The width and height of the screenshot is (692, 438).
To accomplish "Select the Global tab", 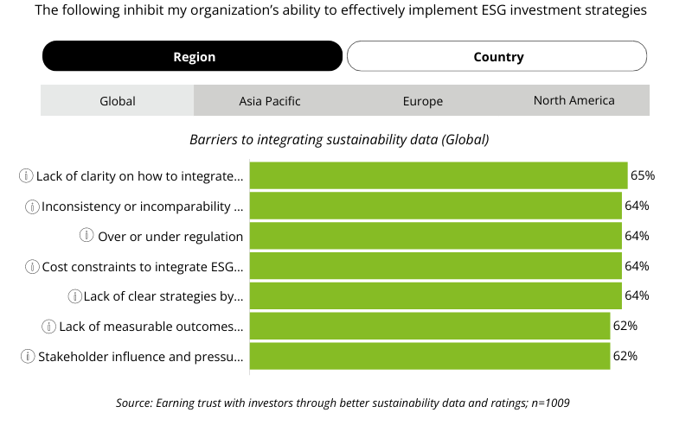I will point(118,101).
